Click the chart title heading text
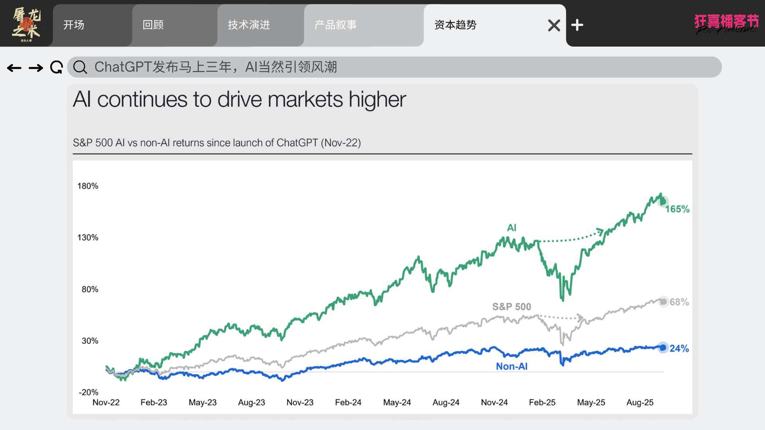This screenshot has height=430, width=765. click(x=239, y=100)
